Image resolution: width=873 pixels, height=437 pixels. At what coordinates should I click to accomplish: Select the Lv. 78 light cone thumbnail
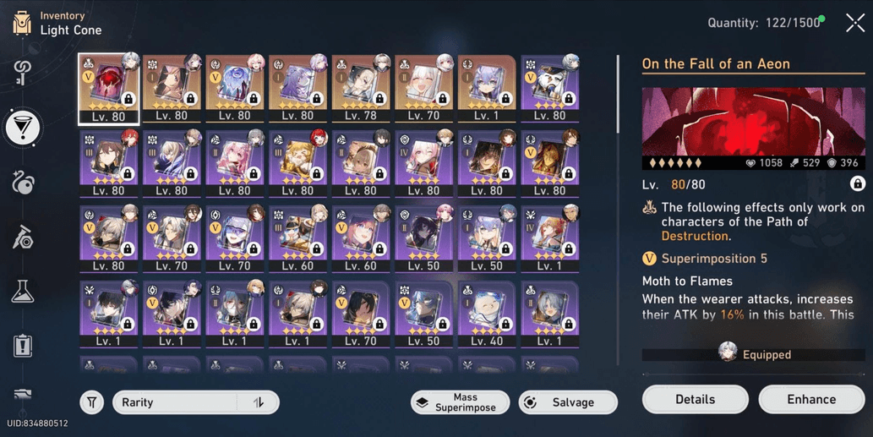click(x=361, y=88)
